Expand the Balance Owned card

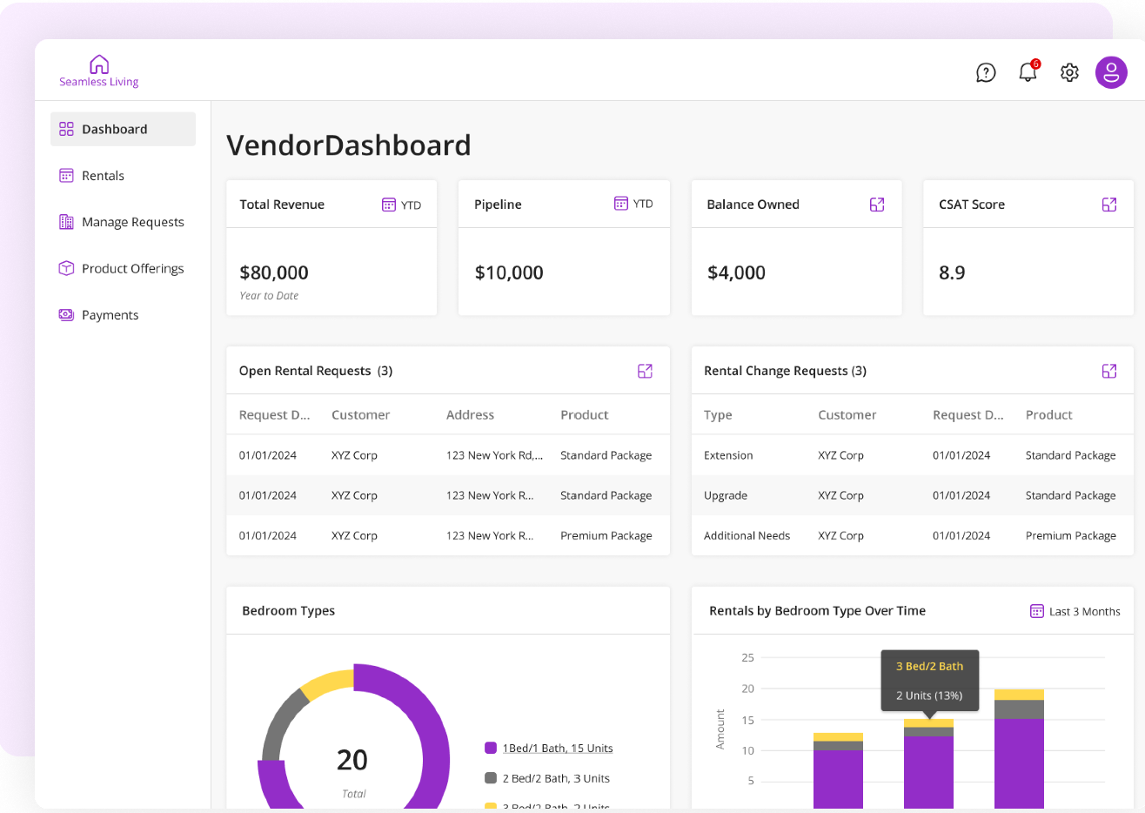pos(877,205)
